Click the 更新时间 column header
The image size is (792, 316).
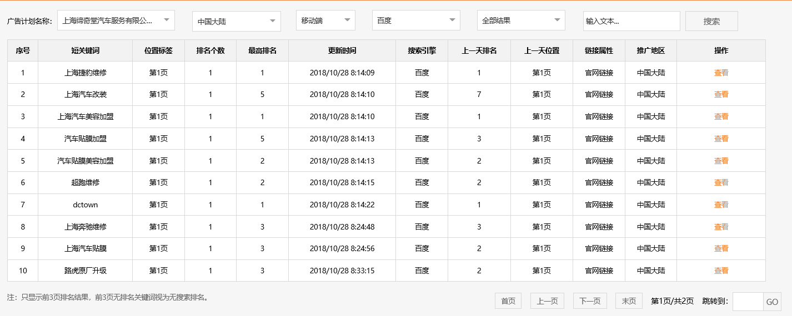pos(342,50)
